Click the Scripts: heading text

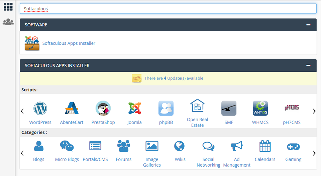(x=29, y=90)
